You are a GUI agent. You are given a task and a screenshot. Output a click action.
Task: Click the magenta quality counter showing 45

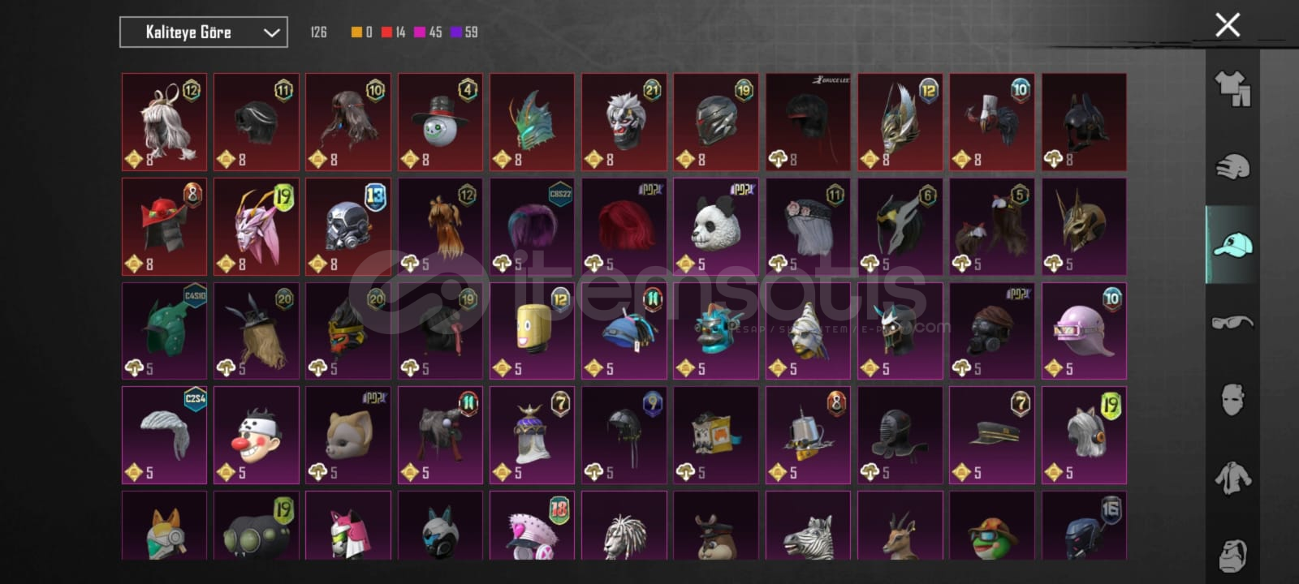pyautogui.click(x=428, y=32)
